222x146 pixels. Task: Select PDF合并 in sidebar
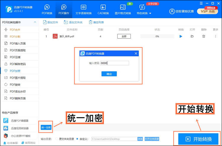tap(20, 30)
